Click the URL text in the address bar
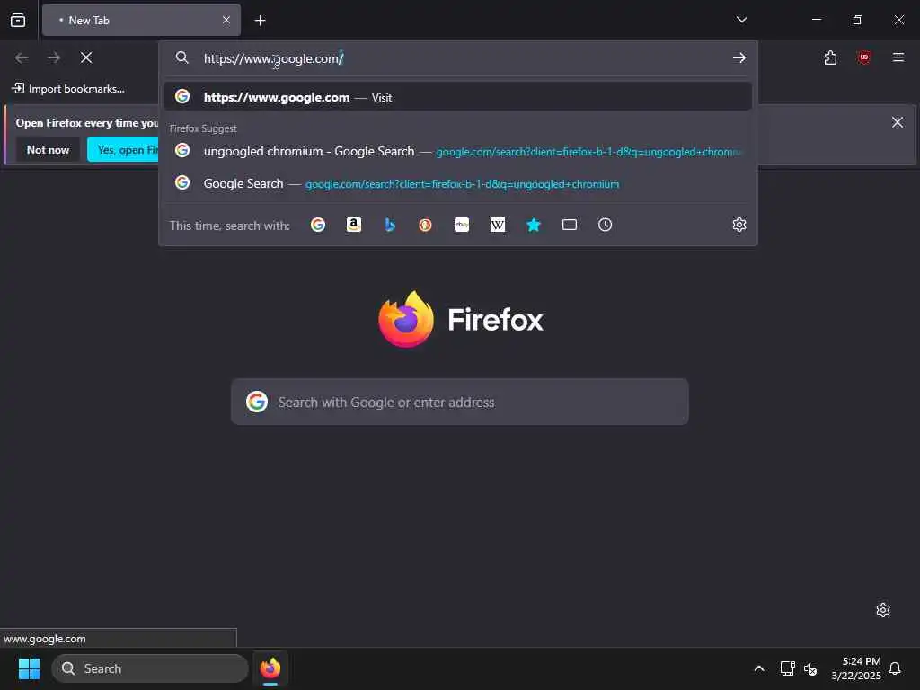Image resolution: width=920 pixels, height=690 pixels. tap(273, 58)
